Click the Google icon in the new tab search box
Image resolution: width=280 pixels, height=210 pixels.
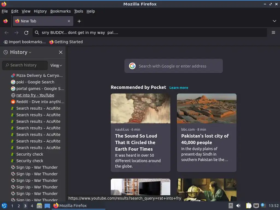pos(132,66)
